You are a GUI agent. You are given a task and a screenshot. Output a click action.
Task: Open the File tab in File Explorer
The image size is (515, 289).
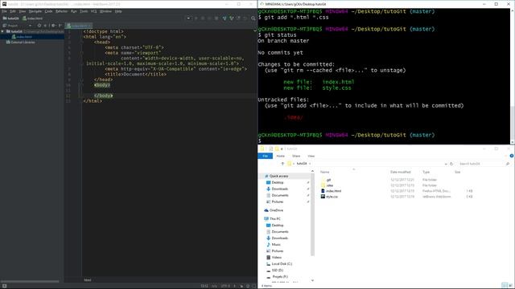[x=265, y=156]
